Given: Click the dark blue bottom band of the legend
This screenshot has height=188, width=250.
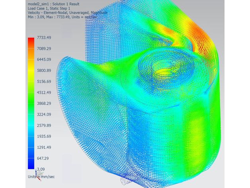Looking at the screenshot, I should (31, 164).
